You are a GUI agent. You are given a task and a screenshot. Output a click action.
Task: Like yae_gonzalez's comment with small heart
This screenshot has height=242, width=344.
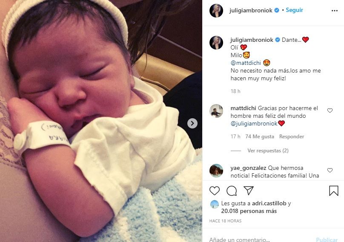coord(330,170)
